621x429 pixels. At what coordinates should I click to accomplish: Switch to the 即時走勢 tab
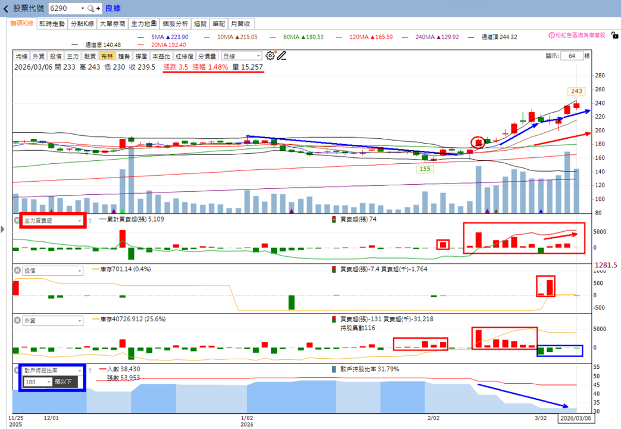(52, 24)
